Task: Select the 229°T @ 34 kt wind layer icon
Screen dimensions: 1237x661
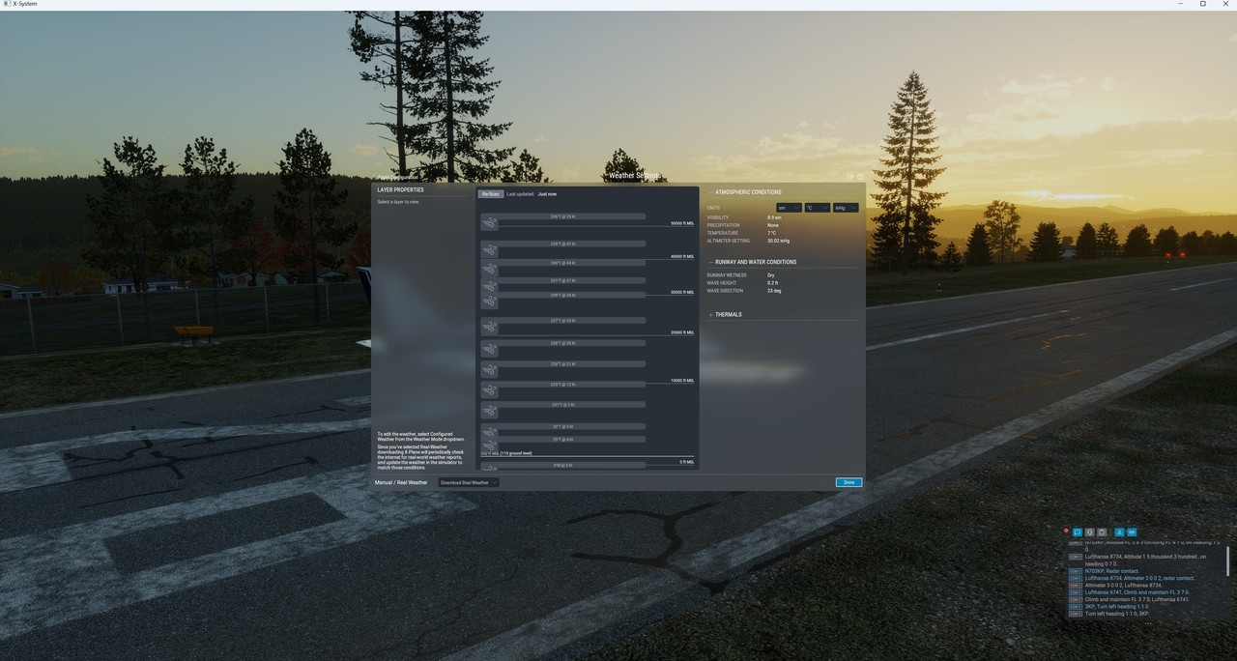Action: (490, 301)
